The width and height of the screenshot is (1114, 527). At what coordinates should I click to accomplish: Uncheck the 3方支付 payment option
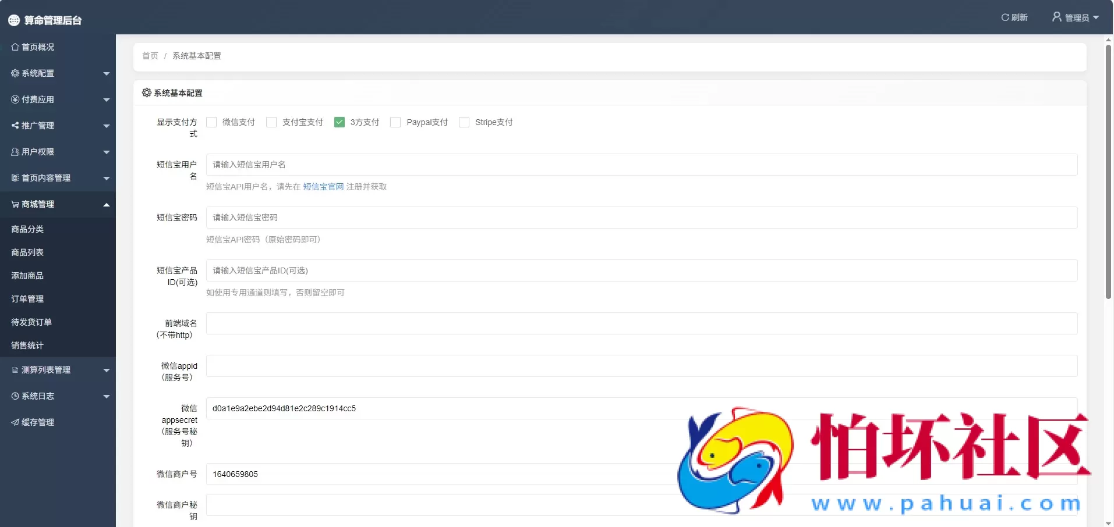pos(339,122)
